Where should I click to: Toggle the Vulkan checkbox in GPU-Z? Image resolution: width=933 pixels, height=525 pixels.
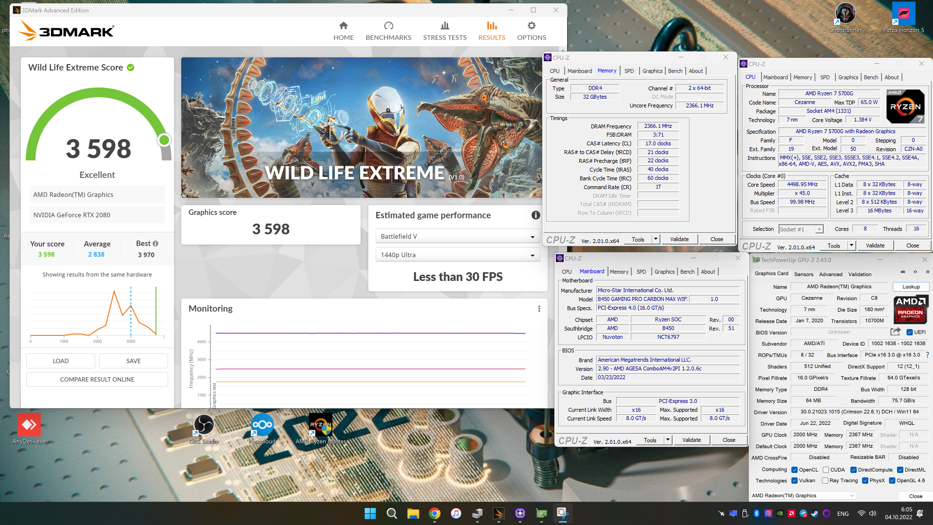[795, 481]
